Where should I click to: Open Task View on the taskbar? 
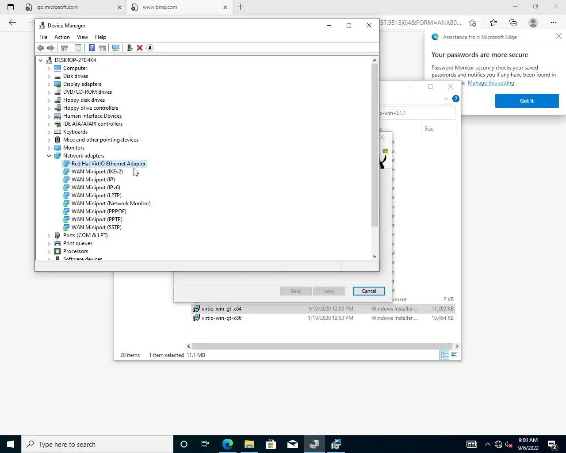[x=205, y=444]
